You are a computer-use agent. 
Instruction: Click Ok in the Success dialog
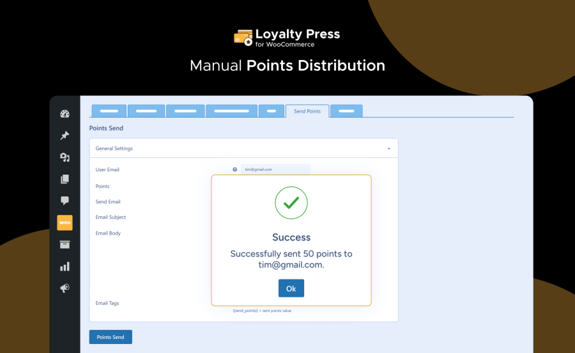point(291,288)
